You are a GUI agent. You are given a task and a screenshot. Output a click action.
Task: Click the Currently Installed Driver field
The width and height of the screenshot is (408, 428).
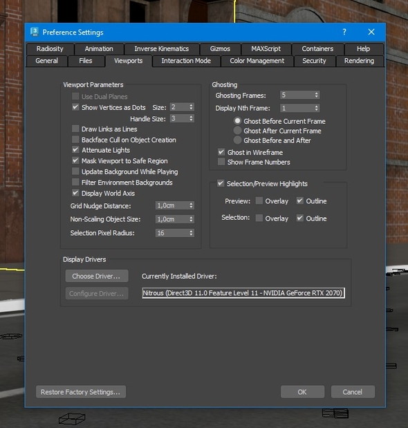(243, 293)
